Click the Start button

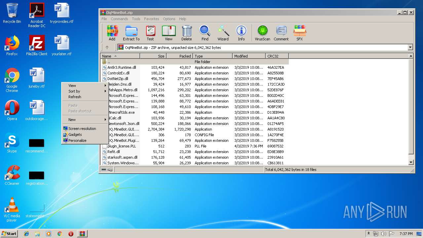tap(9, 234)
